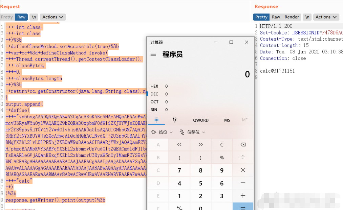Select BIN number base
Viewport: 343px width, 210px height.
pos(159,110)
